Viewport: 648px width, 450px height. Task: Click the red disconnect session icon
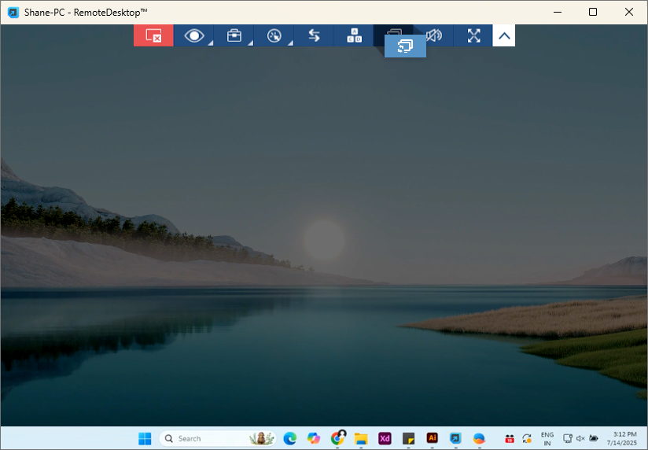[153, 35]
